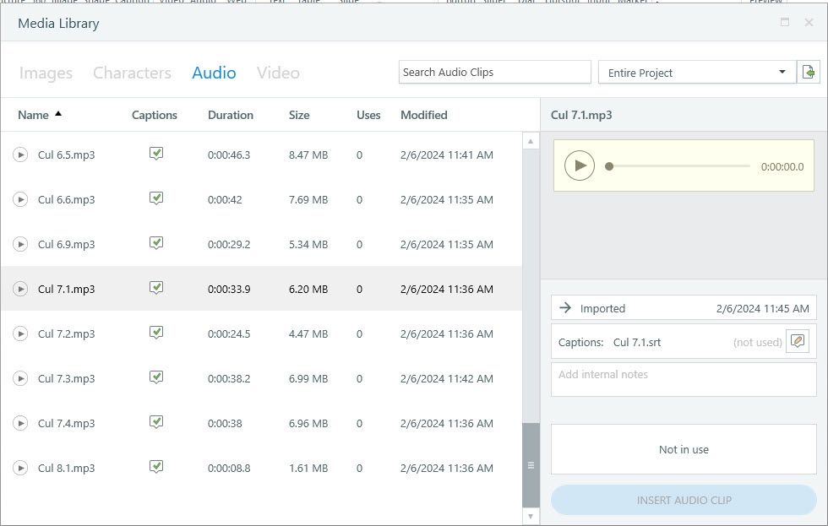Viewport: 828px width, 526px height.
Task: Toggle captions checkbox for Cul 7.1.mp3
Action: pos(155,288)
